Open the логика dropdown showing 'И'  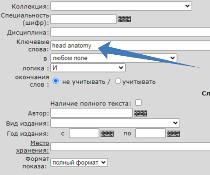[88, 68]
